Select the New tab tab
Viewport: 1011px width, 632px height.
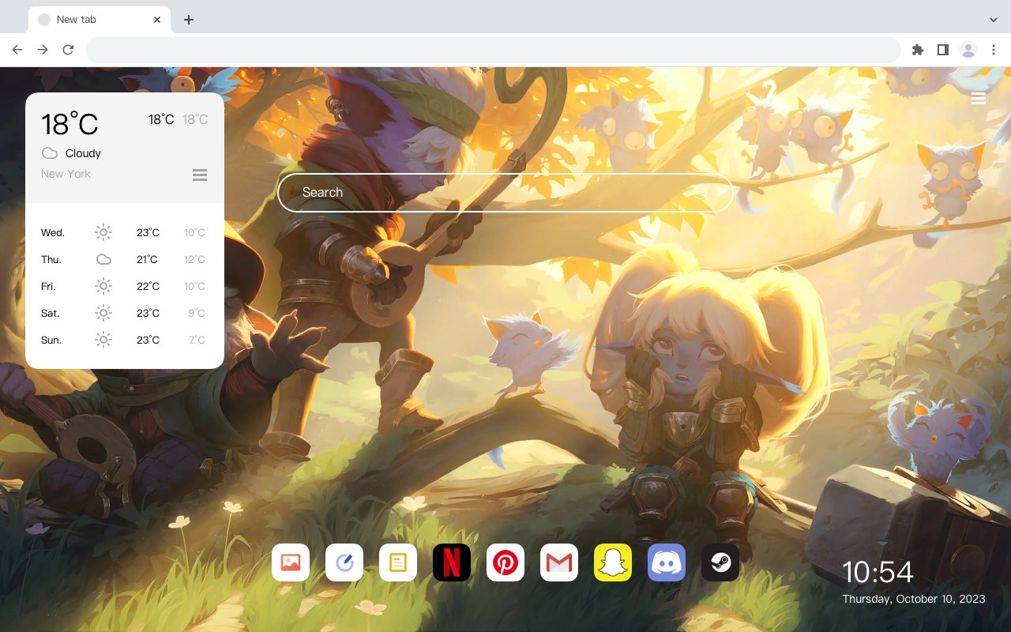(x=100, y=20)
